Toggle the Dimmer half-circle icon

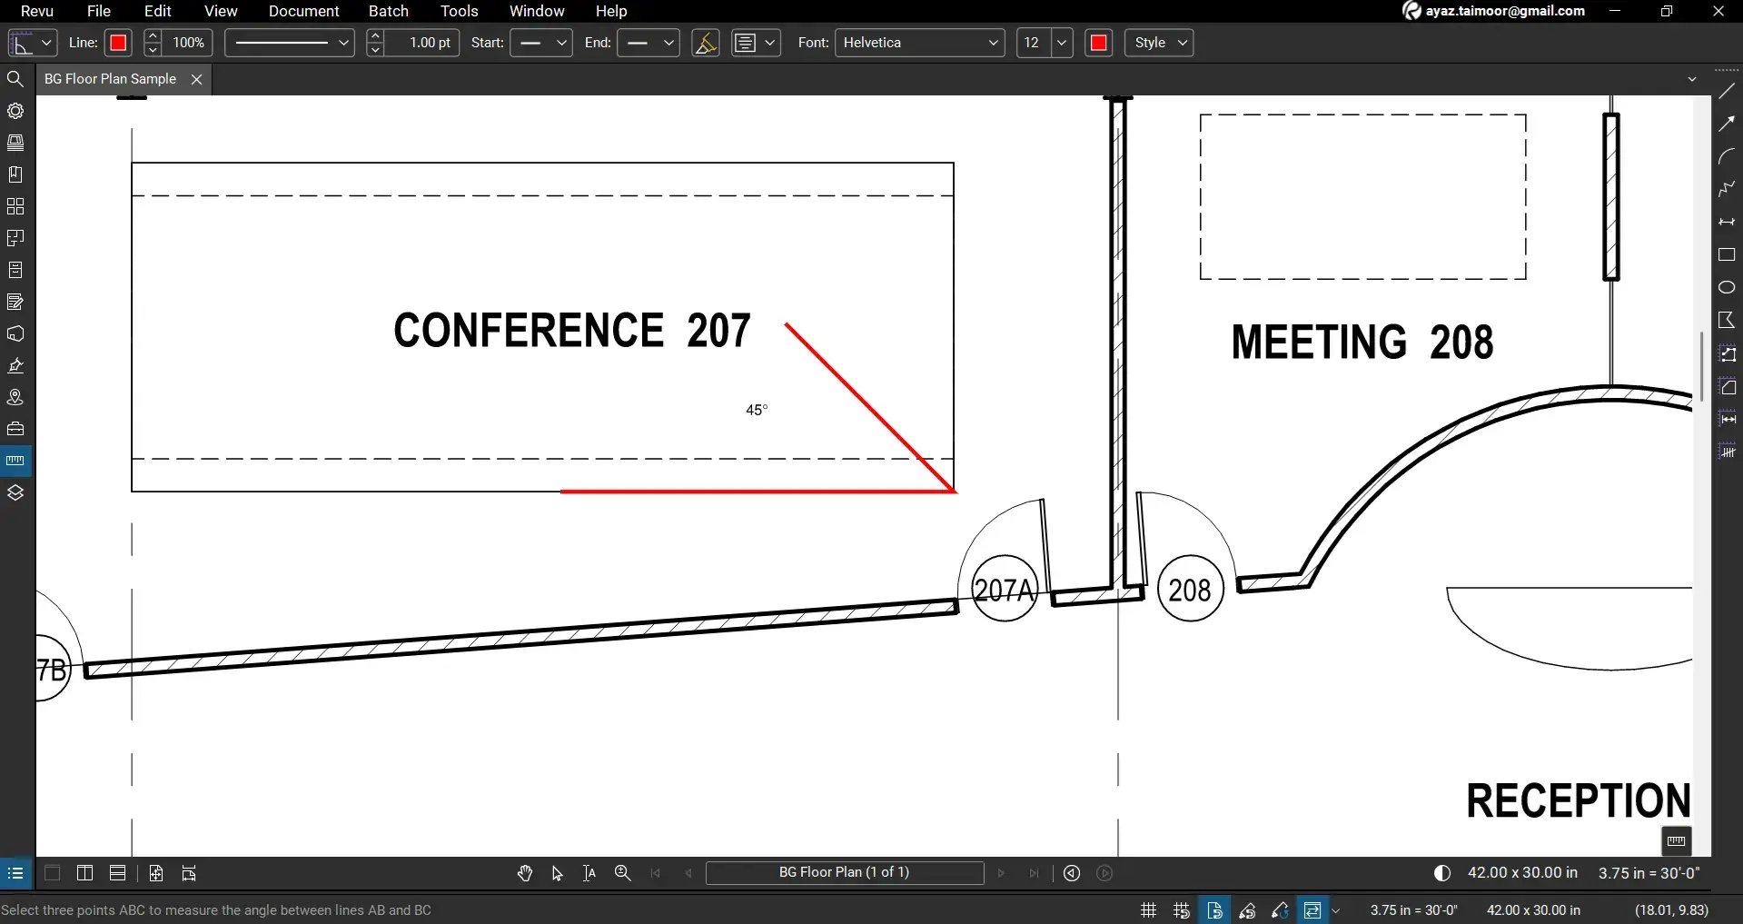[1442, 873]
